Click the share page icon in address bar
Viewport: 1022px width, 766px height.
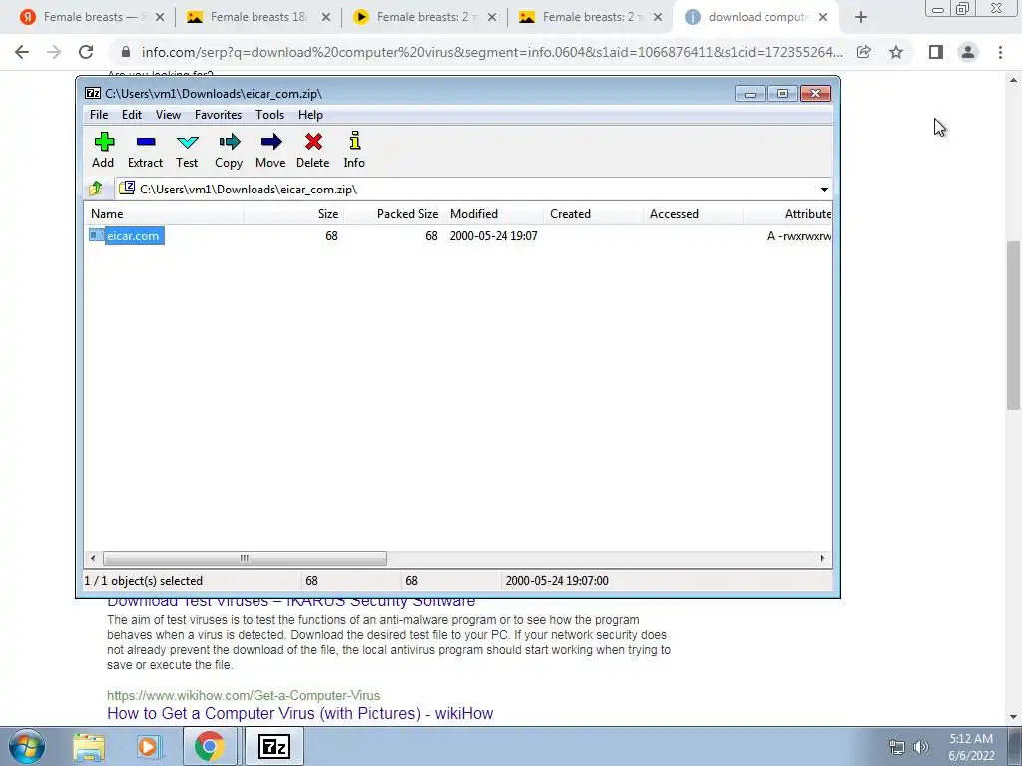click(x=864, y=52)
